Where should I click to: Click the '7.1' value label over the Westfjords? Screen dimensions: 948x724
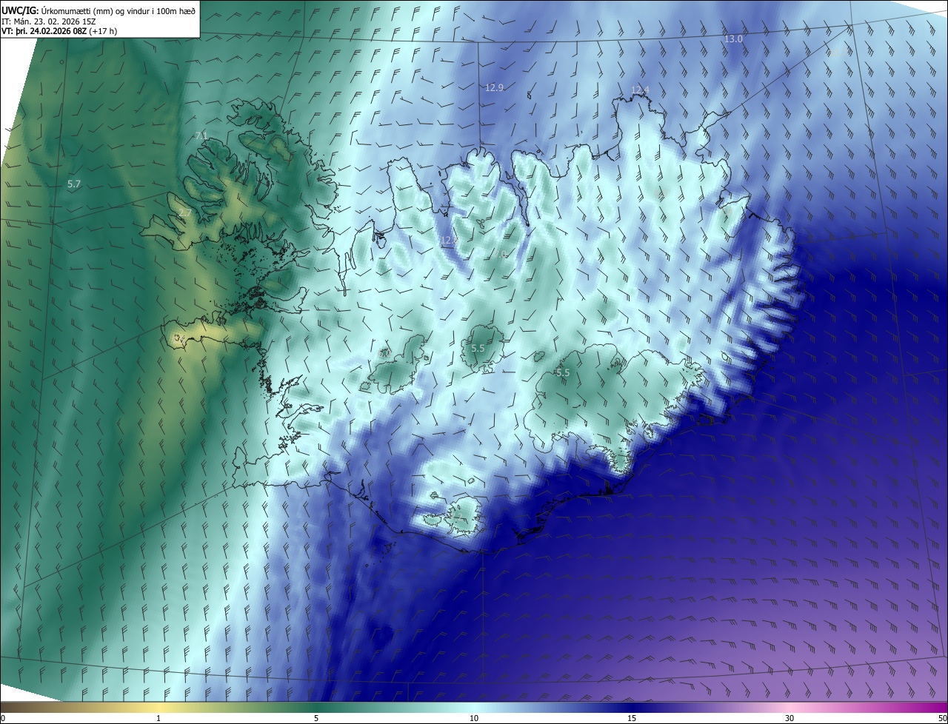point(201,135)
